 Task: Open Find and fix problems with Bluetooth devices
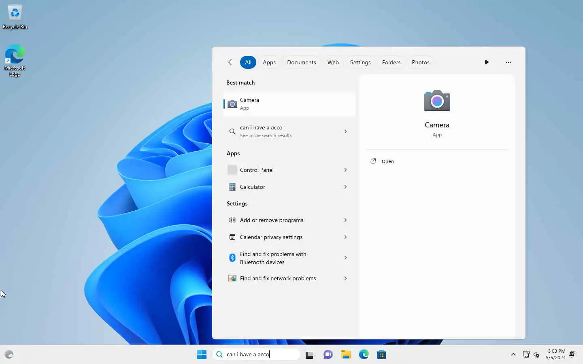[x=289, y=258]
